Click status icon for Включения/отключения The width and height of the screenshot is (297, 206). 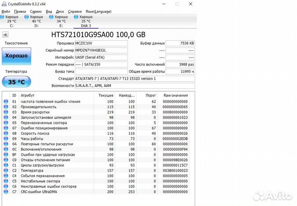pyautogui.click(x=6, y=149)
